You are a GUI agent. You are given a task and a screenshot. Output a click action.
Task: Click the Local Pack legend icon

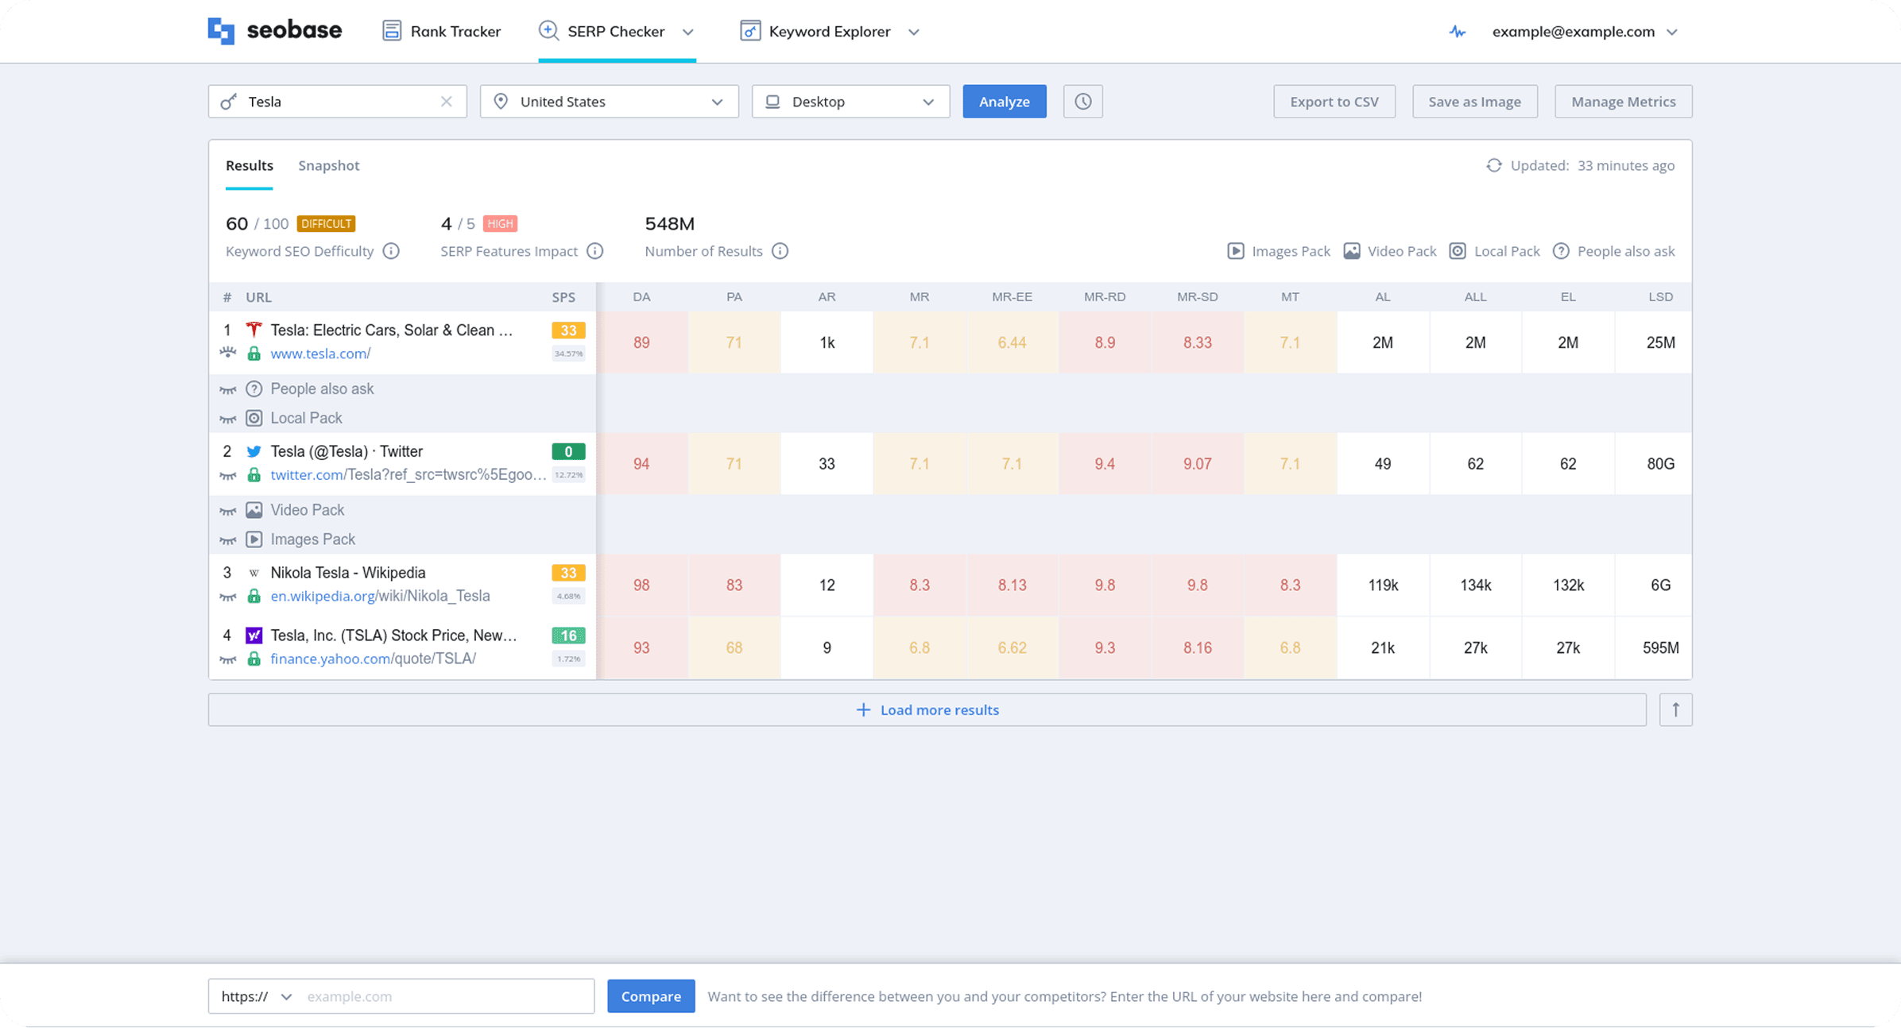pyautogui.click(x=1458, y=251)
